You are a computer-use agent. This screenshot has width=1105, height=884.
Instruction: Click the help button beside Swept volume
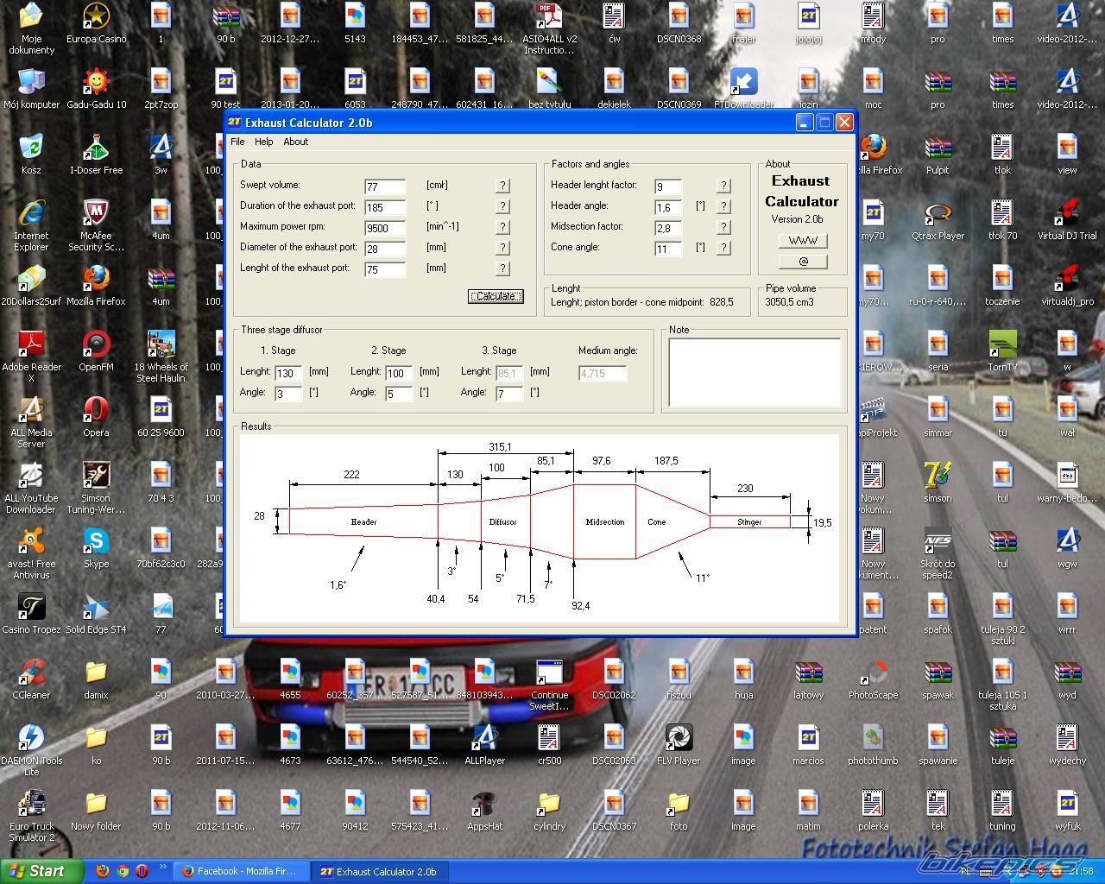point(502,186)
